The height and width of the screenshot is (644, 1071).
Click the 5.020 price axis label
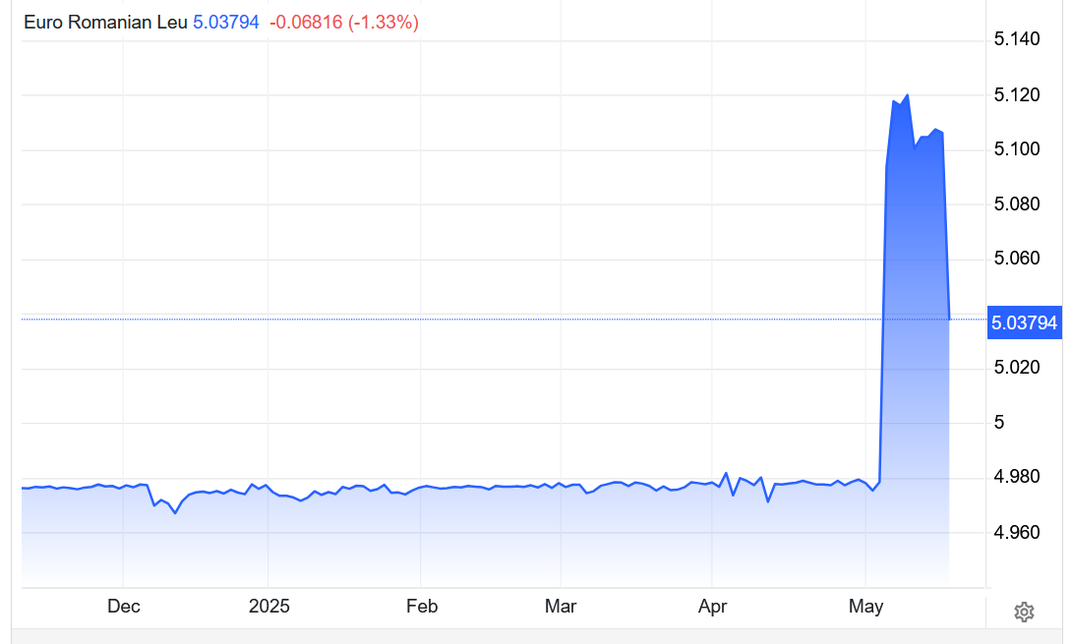click(x=1017, y=369)
